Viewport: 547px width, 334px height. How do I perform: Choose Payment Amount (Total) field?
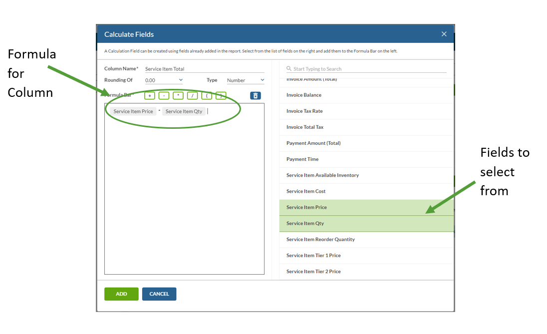pyautogui.click(x=366, y=143)
